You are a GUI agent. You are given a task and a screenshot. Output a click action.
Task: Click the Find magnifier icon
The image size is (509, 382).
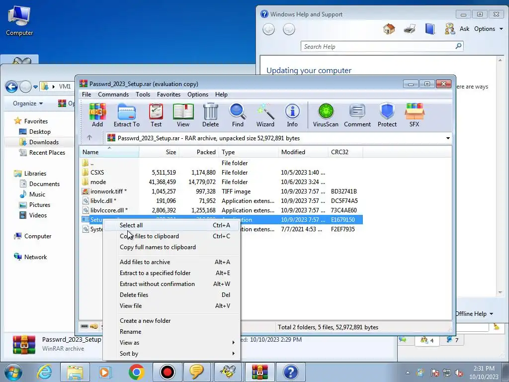[238, 115]
